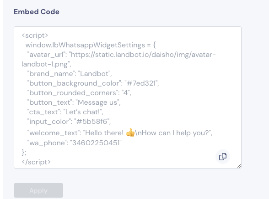Image resolution: width=269 pixels, height=199 pixels.
Task: Click the #7ed321 button background color value
Action: tap(141, 83)
